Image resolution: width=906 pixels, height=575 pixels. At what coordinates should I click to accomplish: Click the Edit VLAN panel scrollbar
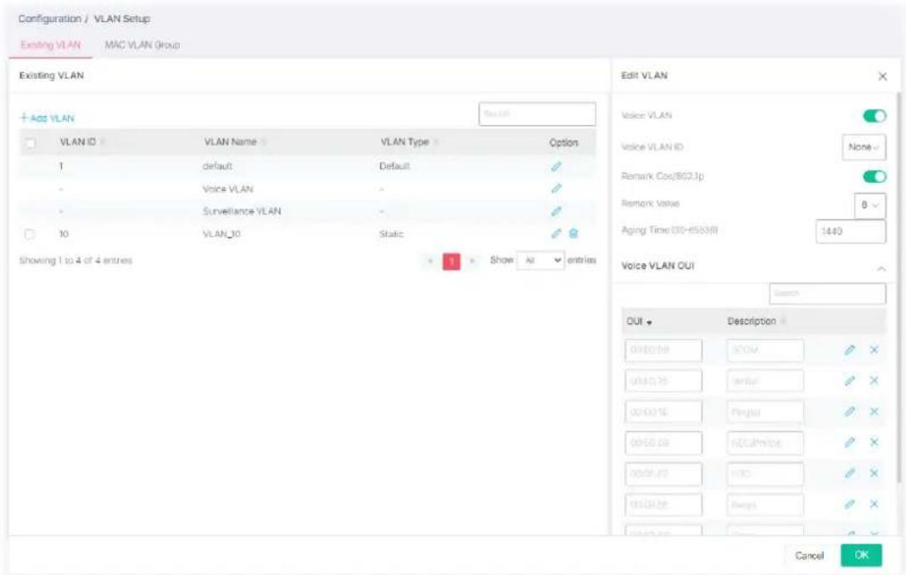click(898, 287)
